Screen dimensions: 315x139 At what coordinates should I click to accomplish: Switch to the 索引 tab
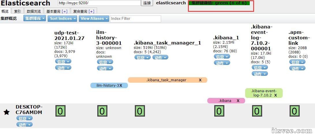point(18,11)
